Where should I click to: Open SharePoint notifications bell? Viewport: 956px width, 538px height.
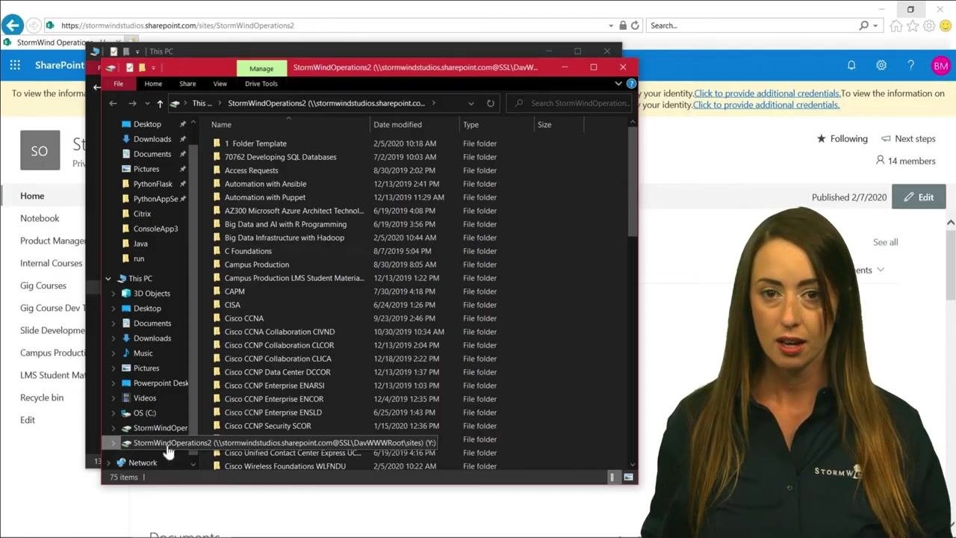[x=851, y=65]
